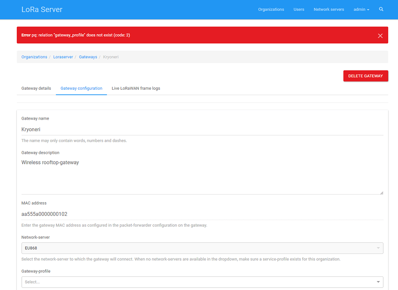The height and width of the screenshot is (290, 398).
Task: Open the Gateway-profile Select combo box
Action: [x=202, y=282]
